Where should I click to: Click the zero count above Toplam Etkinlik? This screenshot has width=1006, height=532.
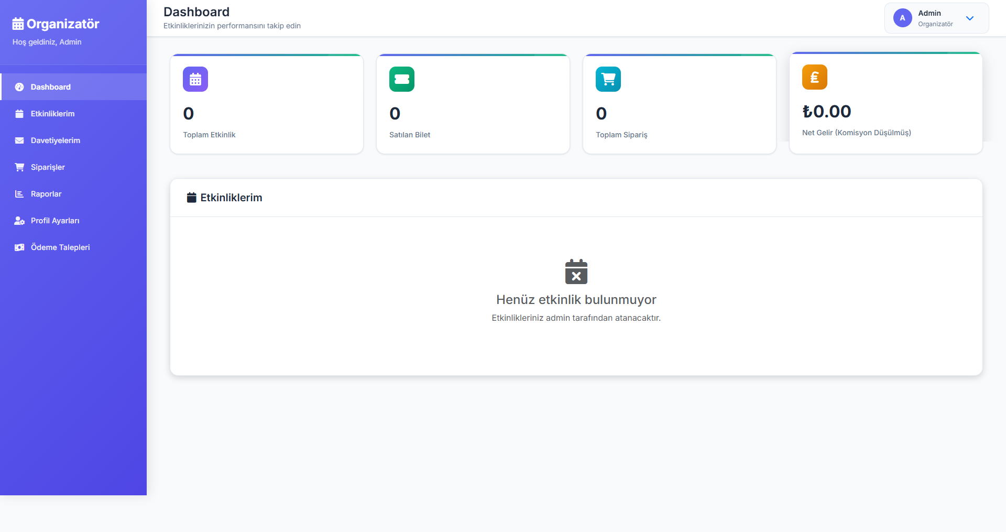[x=189, y=113]
